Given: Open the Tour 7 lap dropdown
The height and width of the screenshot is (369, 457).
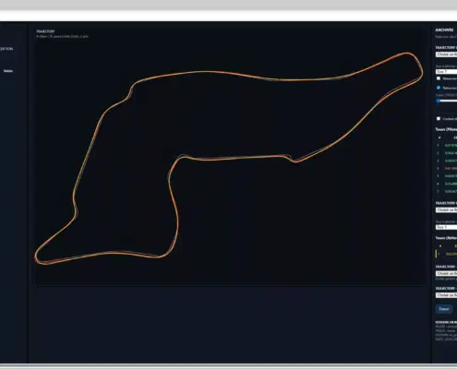Looking at the screenshot, I should point(446,71).
